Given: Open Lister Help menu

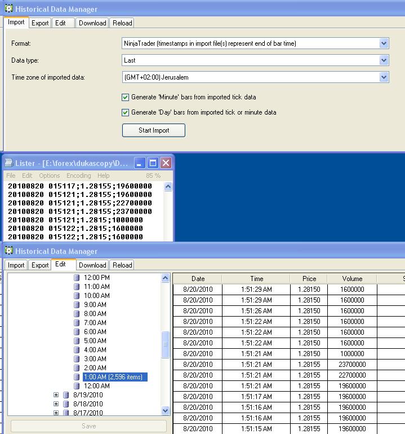Looking at the screenshot, I should pos(103,176).
